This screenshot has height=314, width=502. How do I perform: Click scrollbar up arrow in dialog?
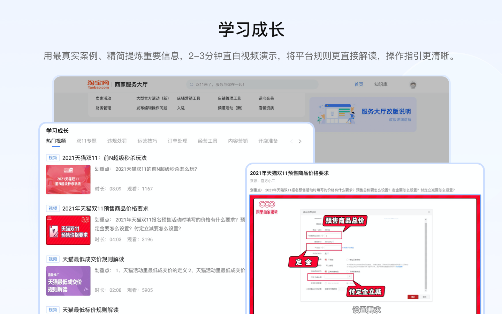click(x=426, y=220)
